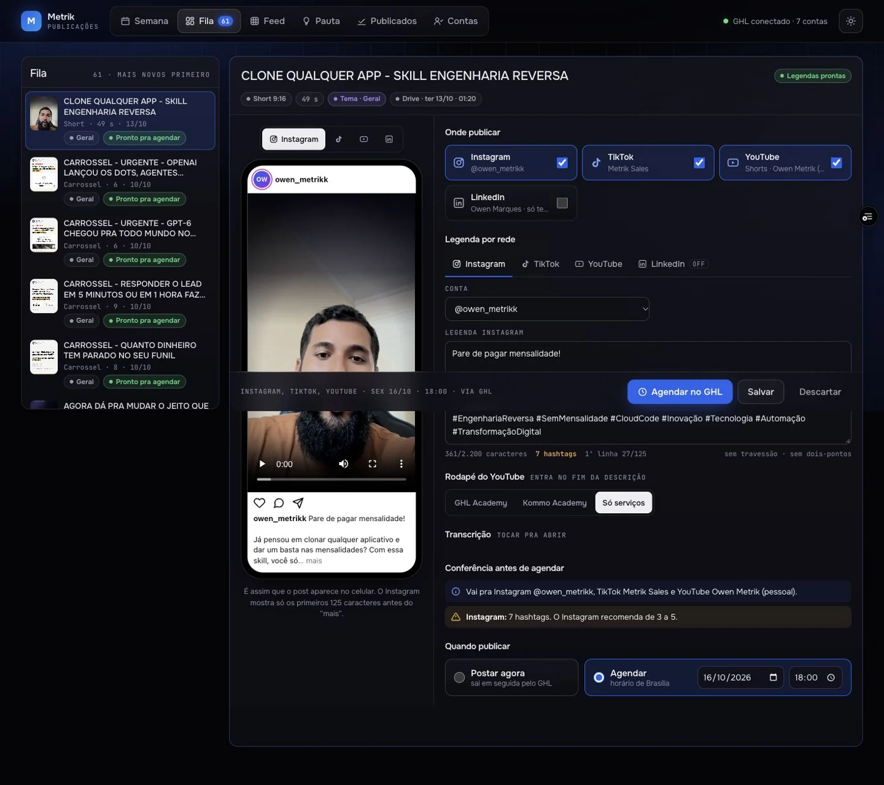Click the Salvar button
The width and height of the screenshot is (884, 785).
761,392
